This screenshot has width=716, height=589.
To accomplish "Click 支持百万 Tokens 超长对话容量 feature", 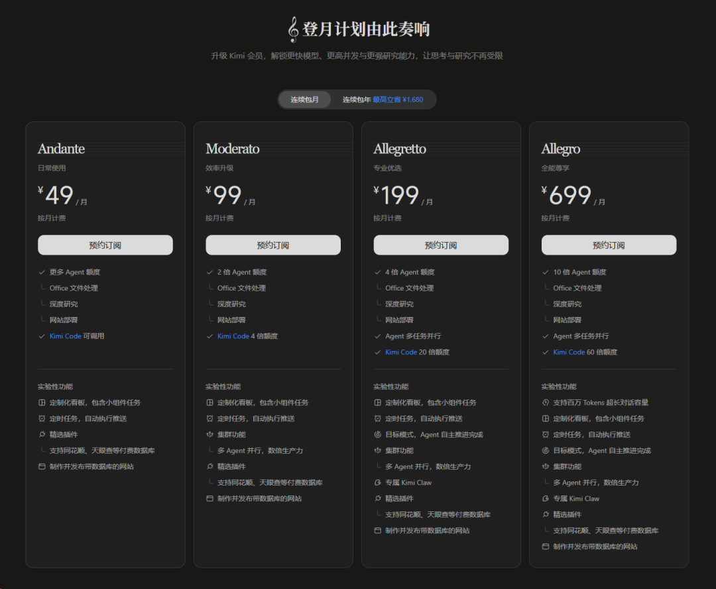I will pyautogui.click(x=601, y=403).
